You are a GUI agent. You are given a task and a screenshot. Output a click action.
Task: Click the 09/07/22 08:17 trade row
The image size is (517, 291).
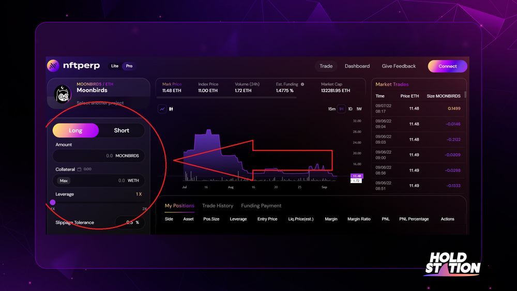[418, 109]
